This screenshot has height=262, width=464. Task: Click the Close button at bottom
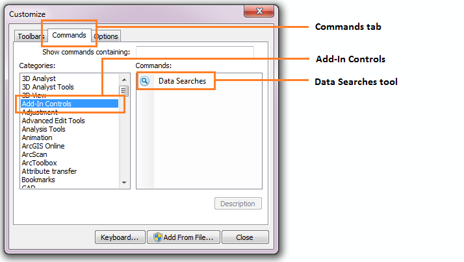[x=245, y=237]
